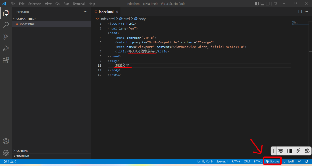Toggle the primary sidebar layout icon
This screenshot has height=166, width=312.
coord(257,4)
